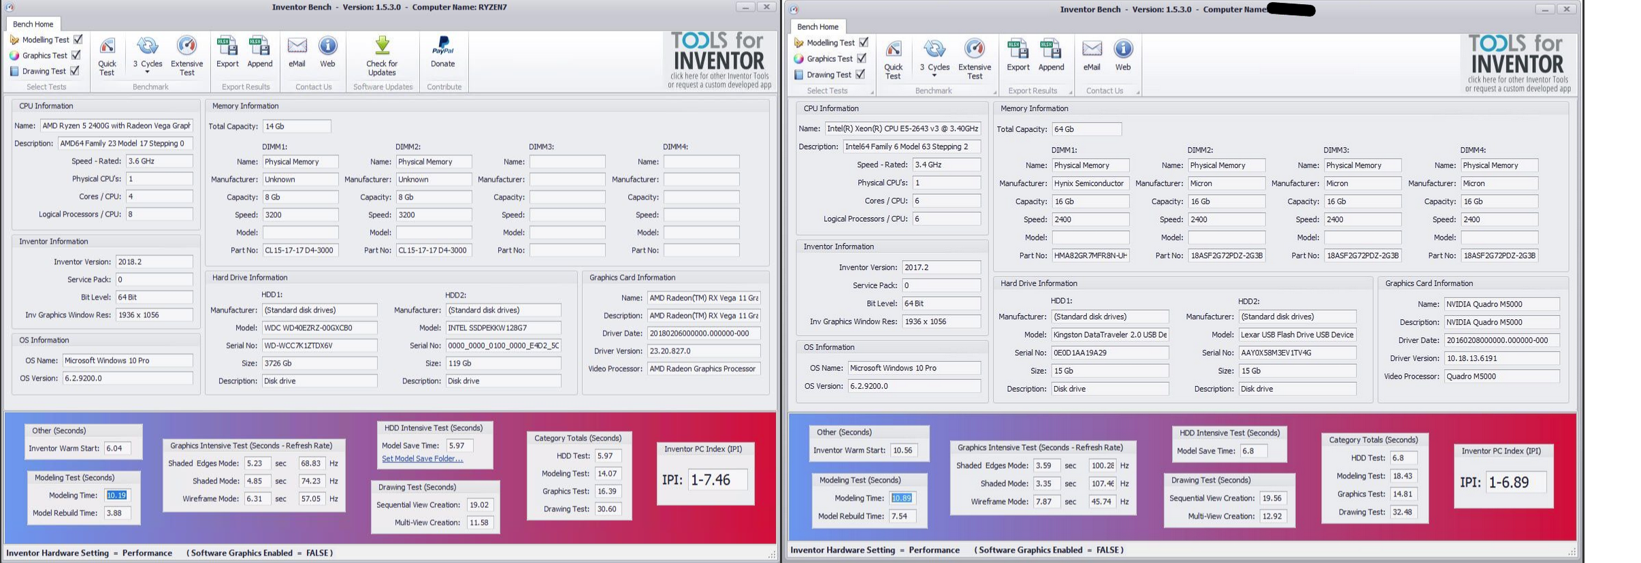1641x563 pixels.
Task: Toggle Graphics Test checkbox in left window
Action: pyautogui.click(x=76, y=55)
